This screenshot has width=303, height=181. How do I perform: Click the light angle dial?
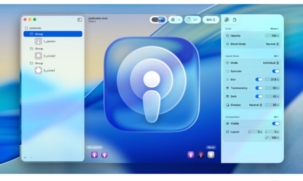click(x=188, y=20)
